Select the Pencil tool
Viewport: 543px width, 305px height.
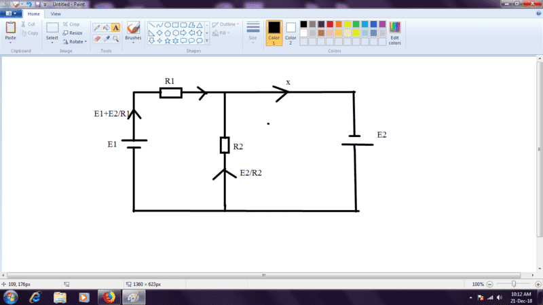tap(96, 28)
